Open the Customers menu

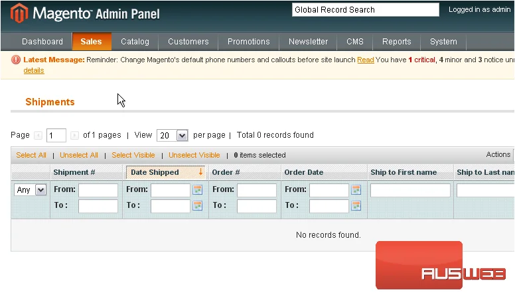[x=188, y=42]
